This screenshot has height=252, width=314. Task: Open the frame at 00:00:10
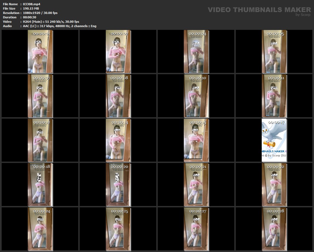coord(196,96)
